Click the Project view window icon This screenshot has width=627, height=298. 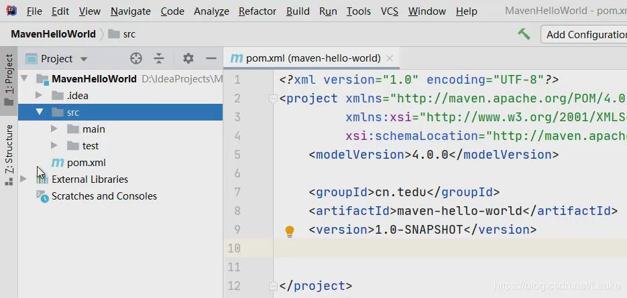pos(32,59)
